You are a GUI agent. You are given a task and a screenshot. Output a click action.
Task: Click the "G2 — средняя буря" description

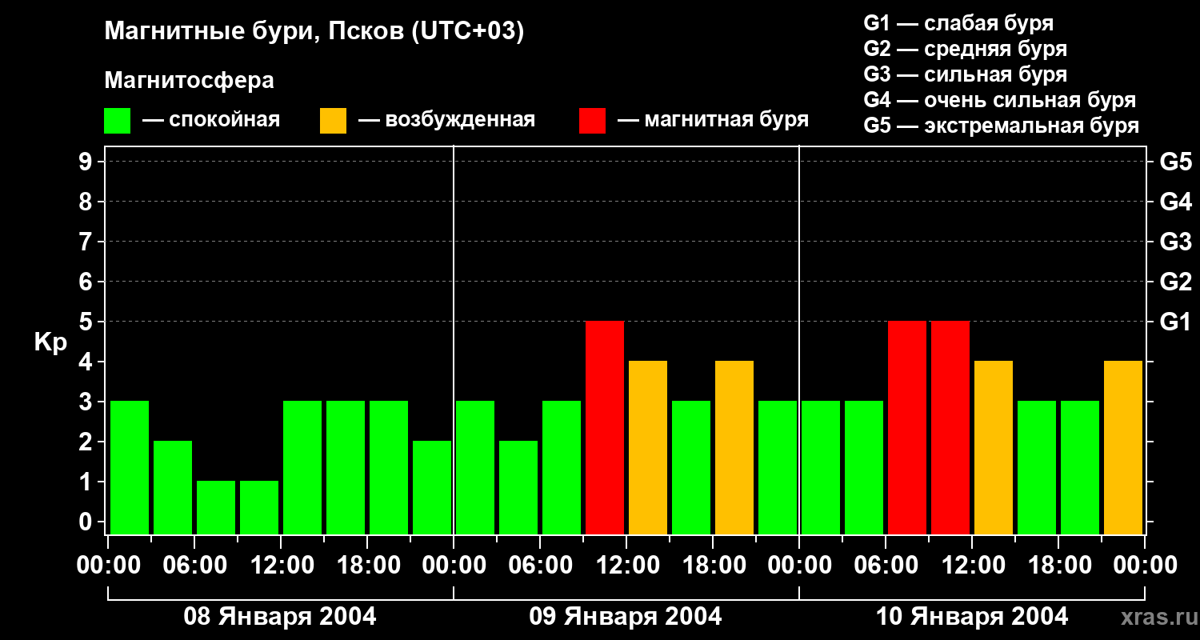click(965, 49)
